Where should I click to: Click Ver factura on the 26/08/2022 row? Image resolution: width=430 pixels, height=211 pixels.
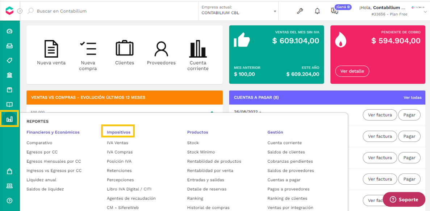380,115
